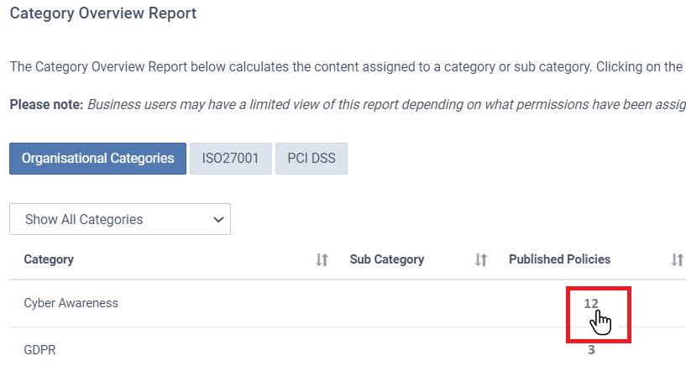This screenshot has width=686, height=366.
Task: Click the GDPR published policies count 3
Action: coord(591,350)
